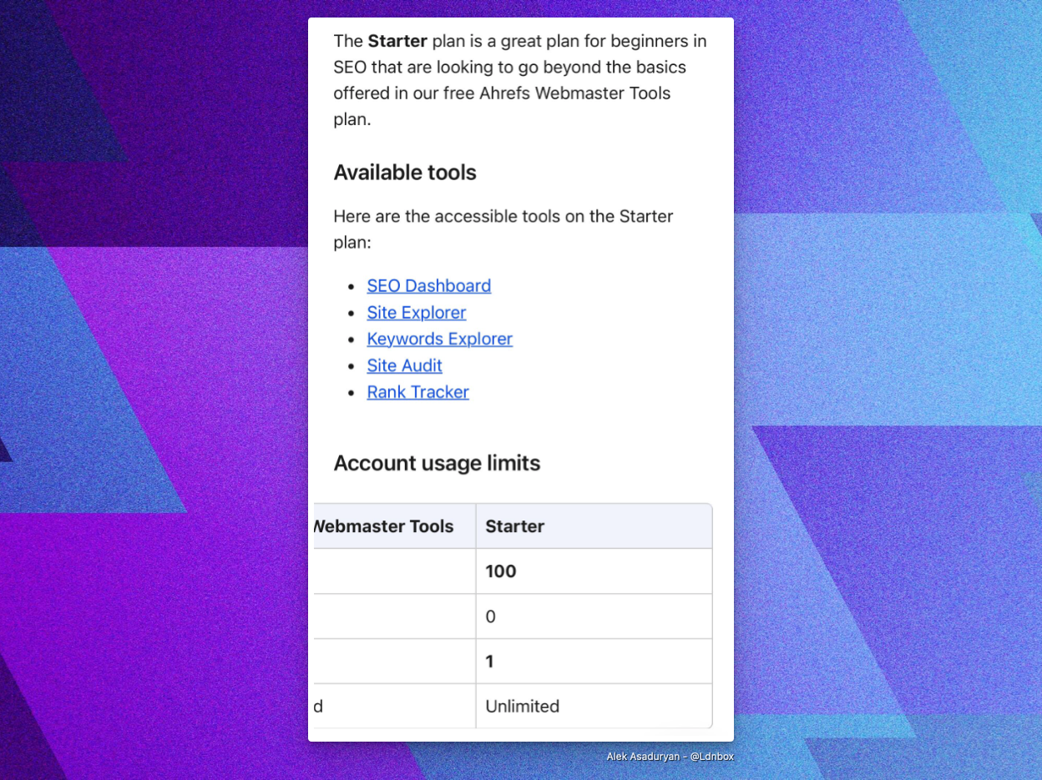Click the table cell showing 100
Viewport: 1042px width, 780px height.
[594, 571]
